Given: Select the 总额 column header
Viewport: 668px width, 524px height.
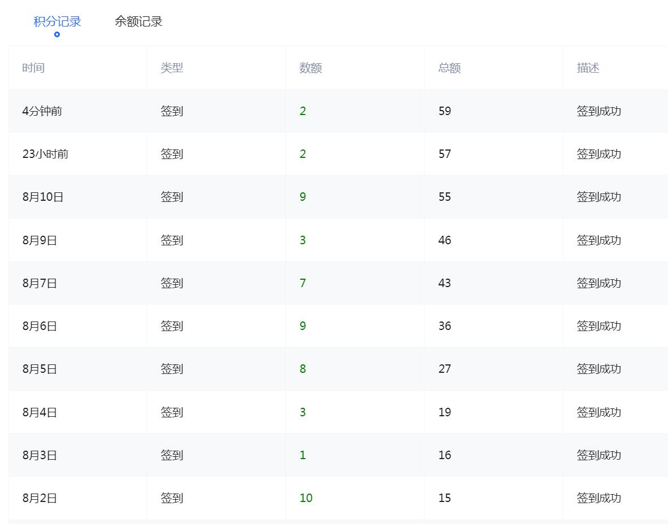Looking at the screenshot, I should tap(449, 68).
